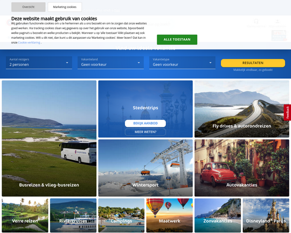291x233 pixels.
Task: Select the Wintersport tile
Action: coord(145,168)
